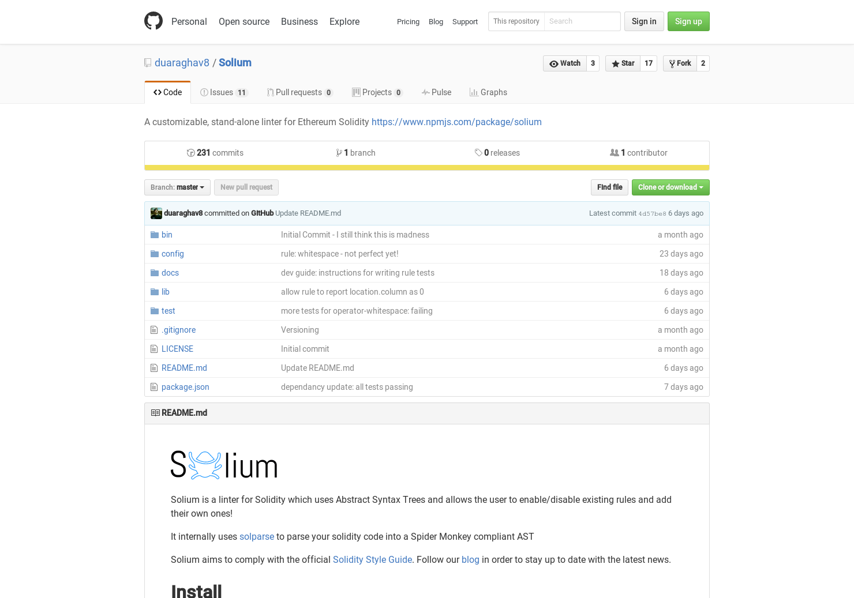The image size is (854, 598).
Task: Star the Solium repository
Action: click(x=623, y=63)
